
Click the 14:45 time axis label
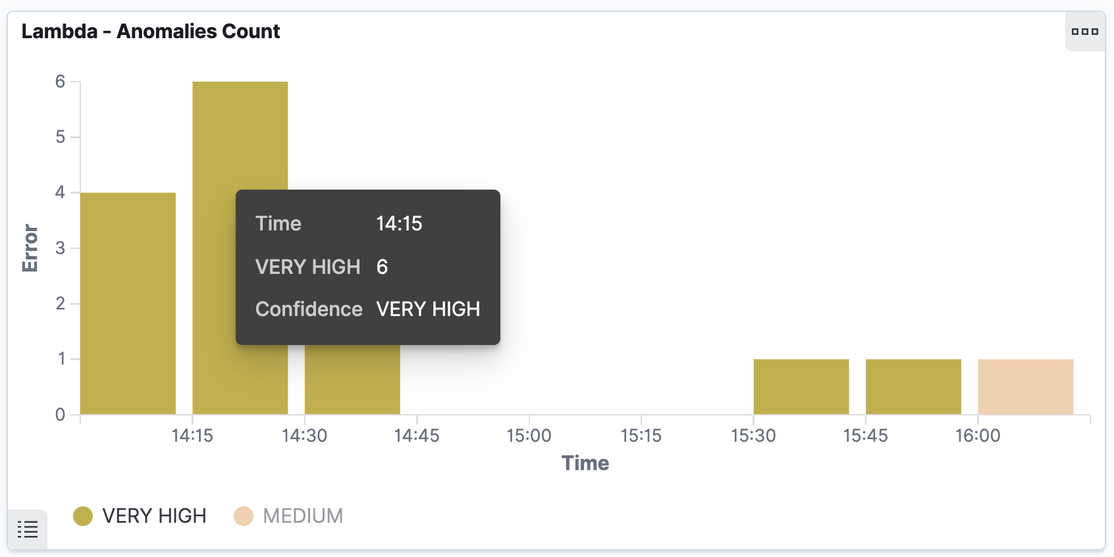pos(417,435)
